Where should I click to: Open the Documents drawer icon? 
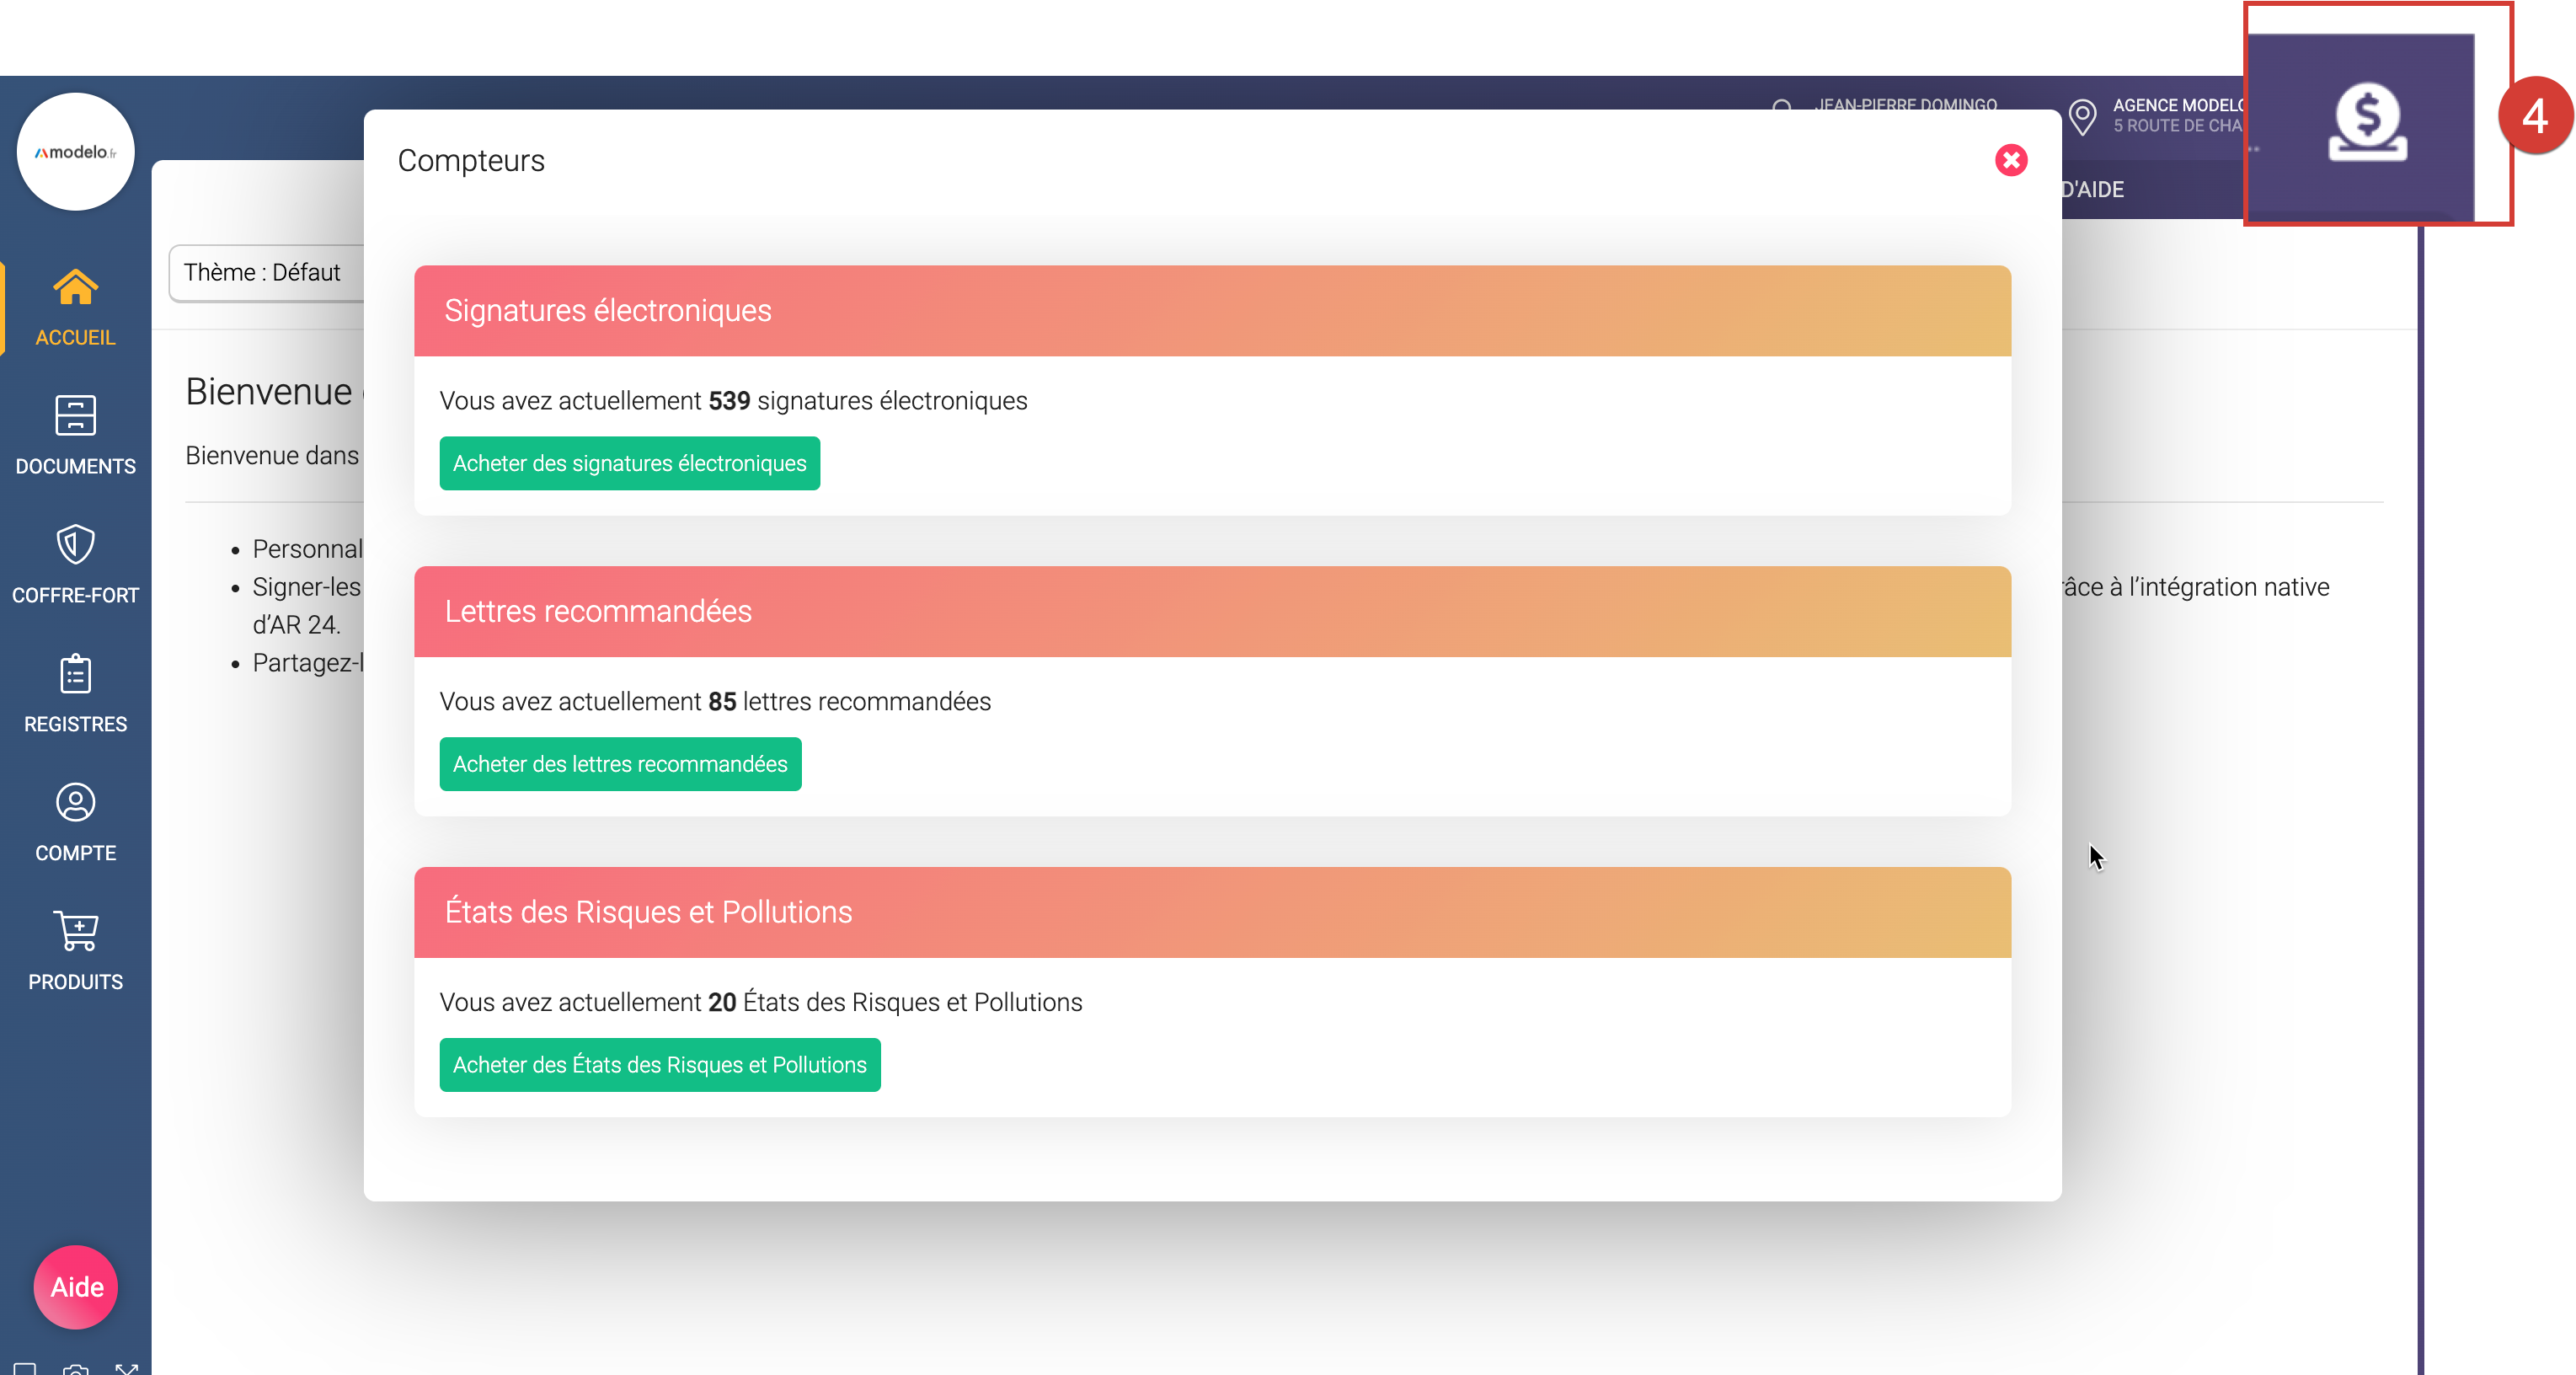click(x=75, y=416)
